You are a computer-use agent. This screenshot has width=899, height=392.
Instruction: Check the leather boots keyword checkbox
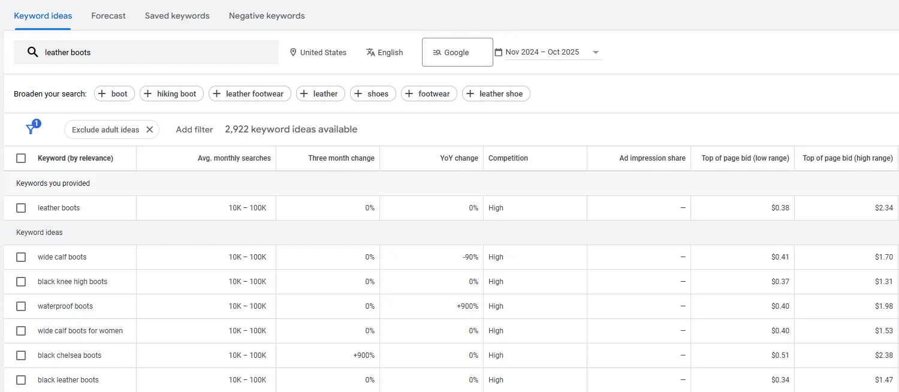click(21, 207)
